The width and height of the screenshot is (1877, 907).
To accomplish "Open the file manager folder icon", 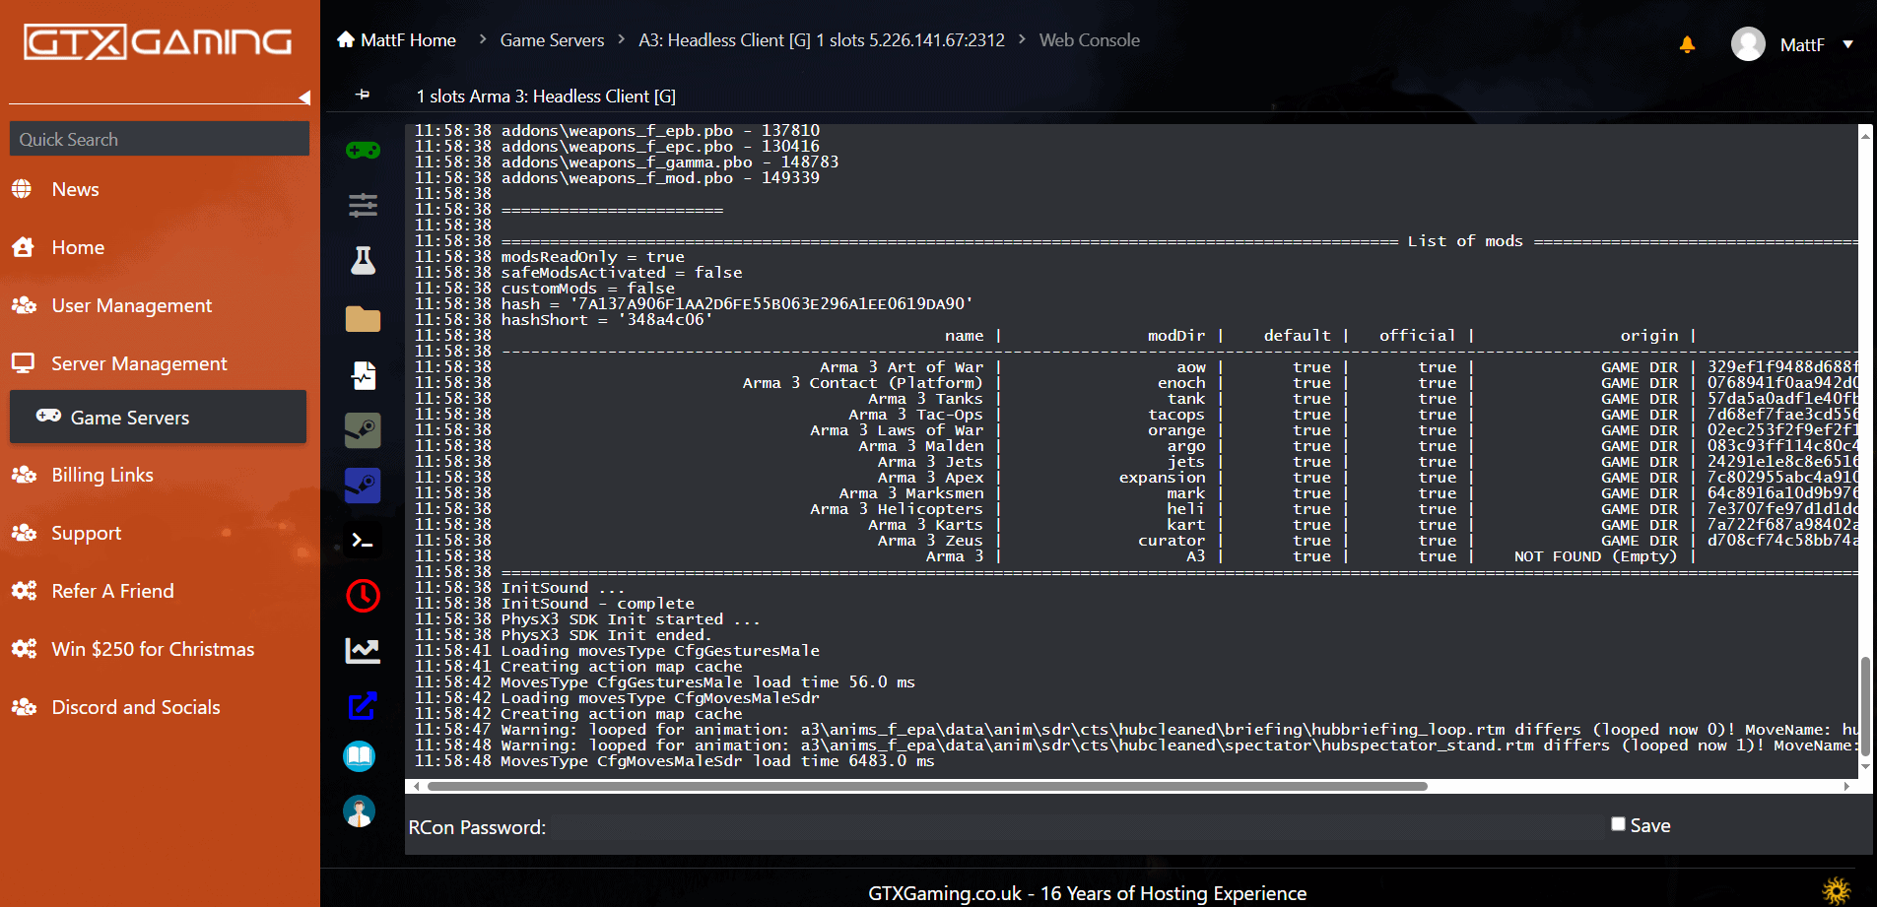I will point(363,319).
